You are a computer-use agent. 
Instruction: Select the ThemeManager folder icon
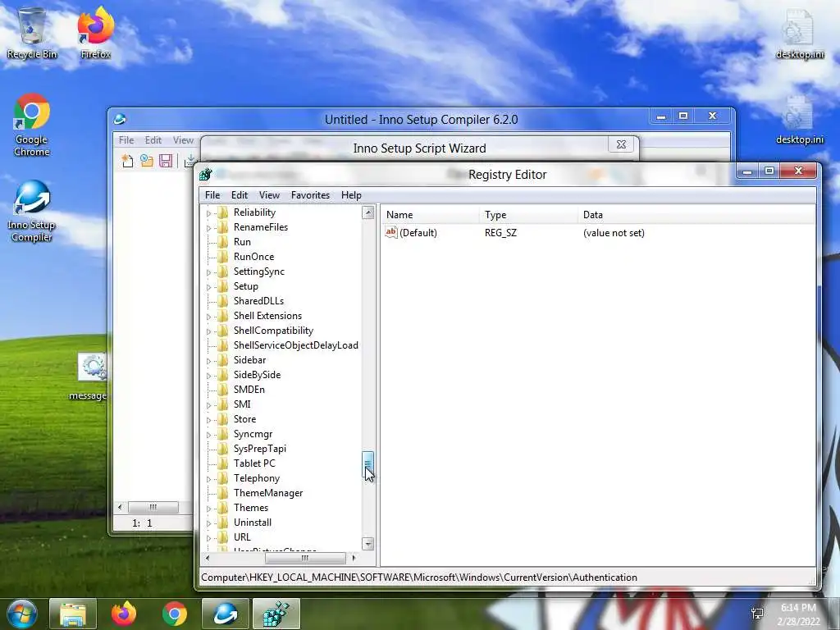coord(223,493)
